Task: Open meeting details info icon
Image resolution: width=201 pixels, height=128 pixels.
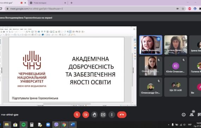Action: coord(184,115)
